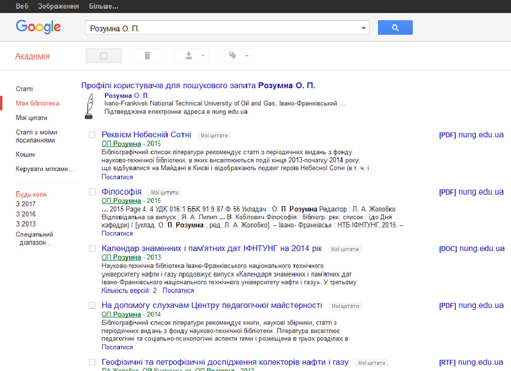This screenshot has width=511, height=371.
Task: Click Послатися under На допомогу слухачам
Action: [118, 347]
